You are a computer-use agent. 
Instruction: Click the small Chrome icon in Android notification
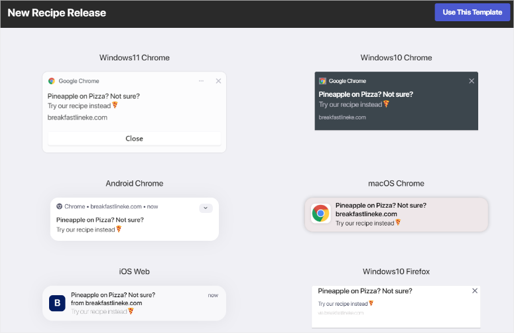[59, 206]
